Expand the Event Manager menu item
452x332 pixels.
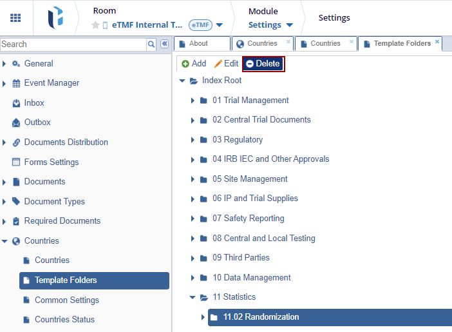pyautogui.click(x=5, y=83)
